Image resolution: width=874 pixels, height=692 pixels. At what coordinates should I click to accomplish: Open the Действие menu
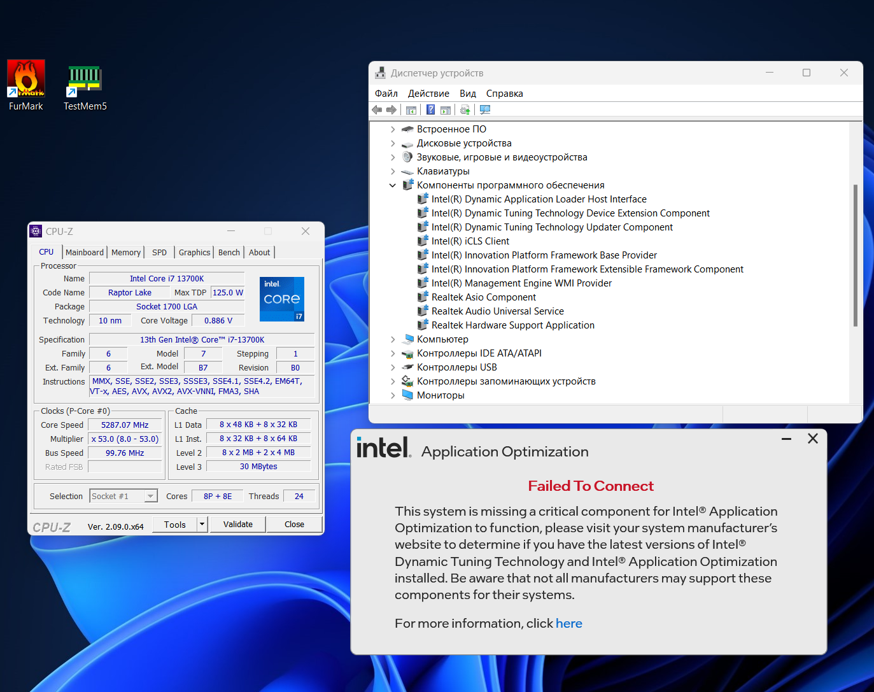click(x=428, y=94)
